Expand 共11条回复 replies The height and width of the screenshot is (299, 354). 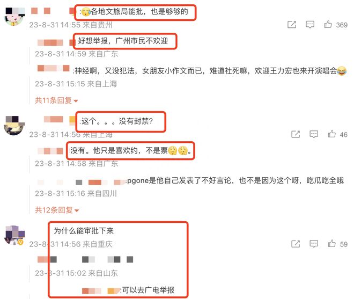(x=56, y=100)
